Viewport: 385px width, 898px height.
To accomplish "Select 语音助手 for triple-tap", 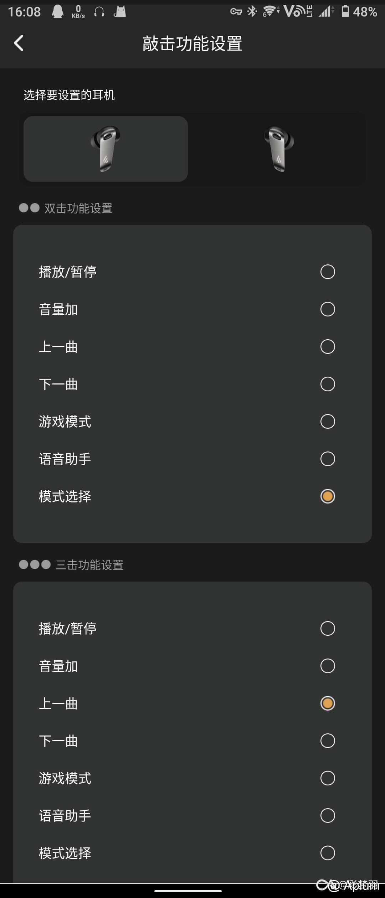I will pyautogui.click(x=328, y=816).
